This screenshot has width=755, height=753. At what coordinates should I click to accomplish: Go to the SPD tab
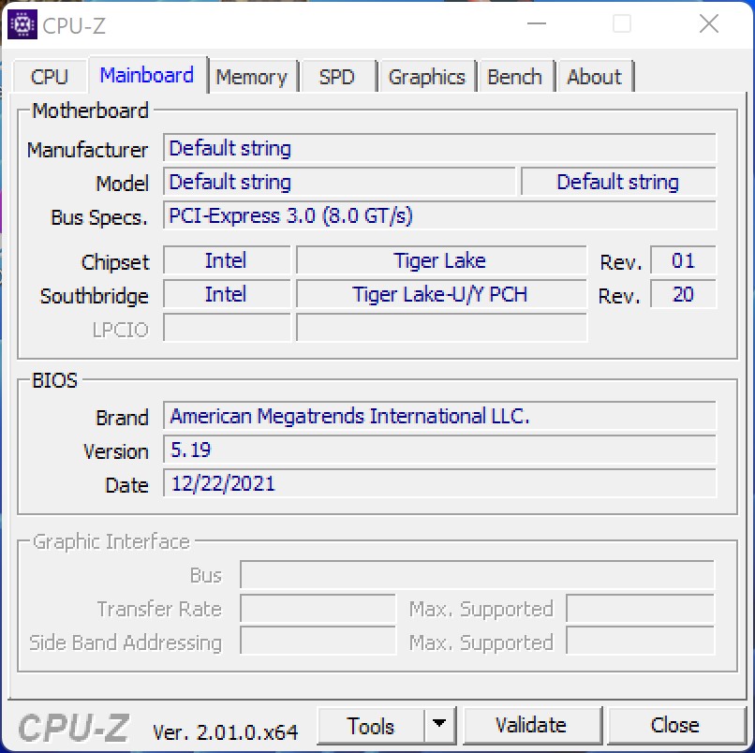coord(336,77)
